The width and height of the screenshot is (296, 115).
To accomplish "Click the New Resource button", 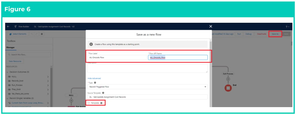I will point(15,61).
